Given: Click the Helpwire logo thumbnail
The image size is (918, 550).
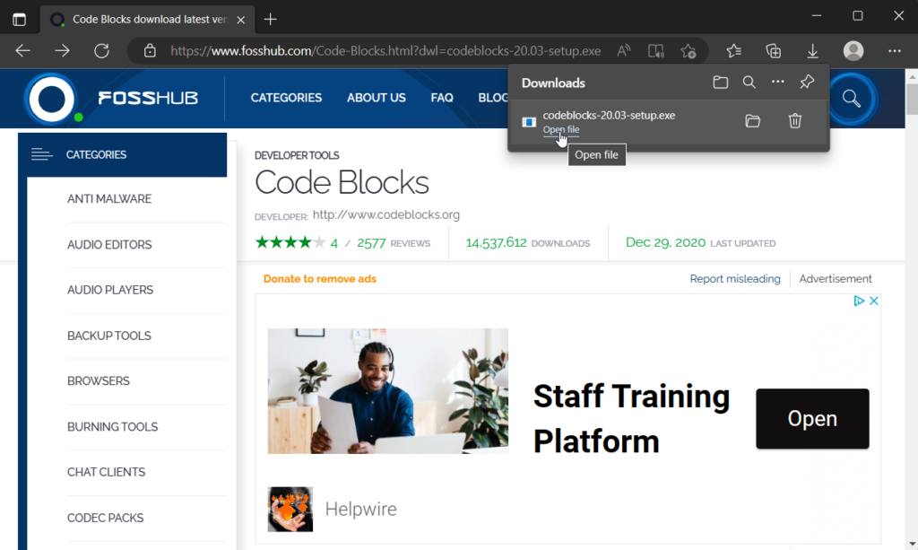Looking at the screenshot, I should coord(290,510).
